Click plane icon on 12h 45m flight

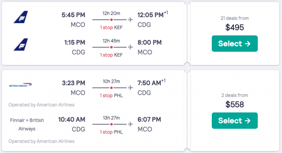tap(131, 47)
